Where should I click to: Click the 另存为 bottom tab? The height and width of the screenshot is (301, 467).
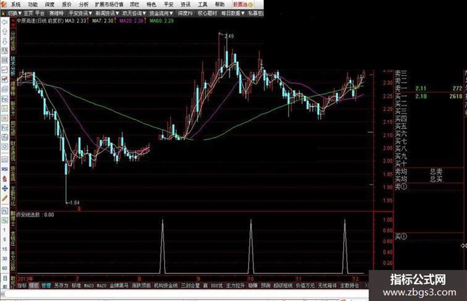click(x=61, y=286)
